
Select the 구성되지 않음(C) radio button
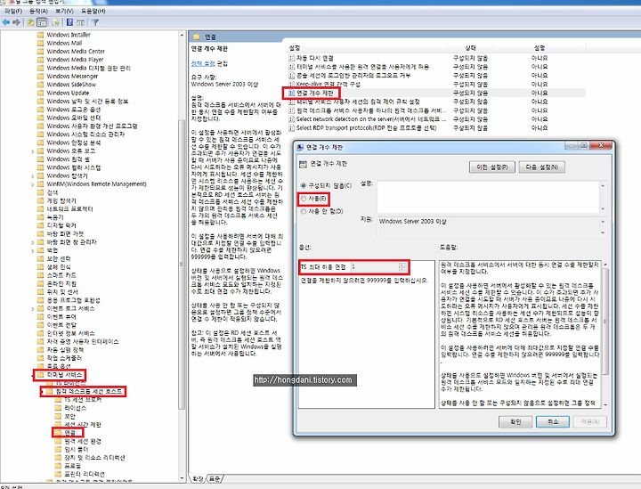click(x=304, y=185)
